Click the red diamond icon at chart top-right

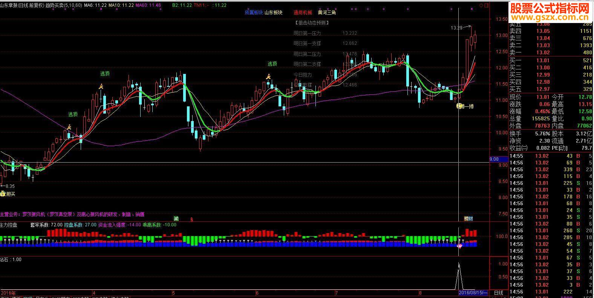click(x=481, y=5)
